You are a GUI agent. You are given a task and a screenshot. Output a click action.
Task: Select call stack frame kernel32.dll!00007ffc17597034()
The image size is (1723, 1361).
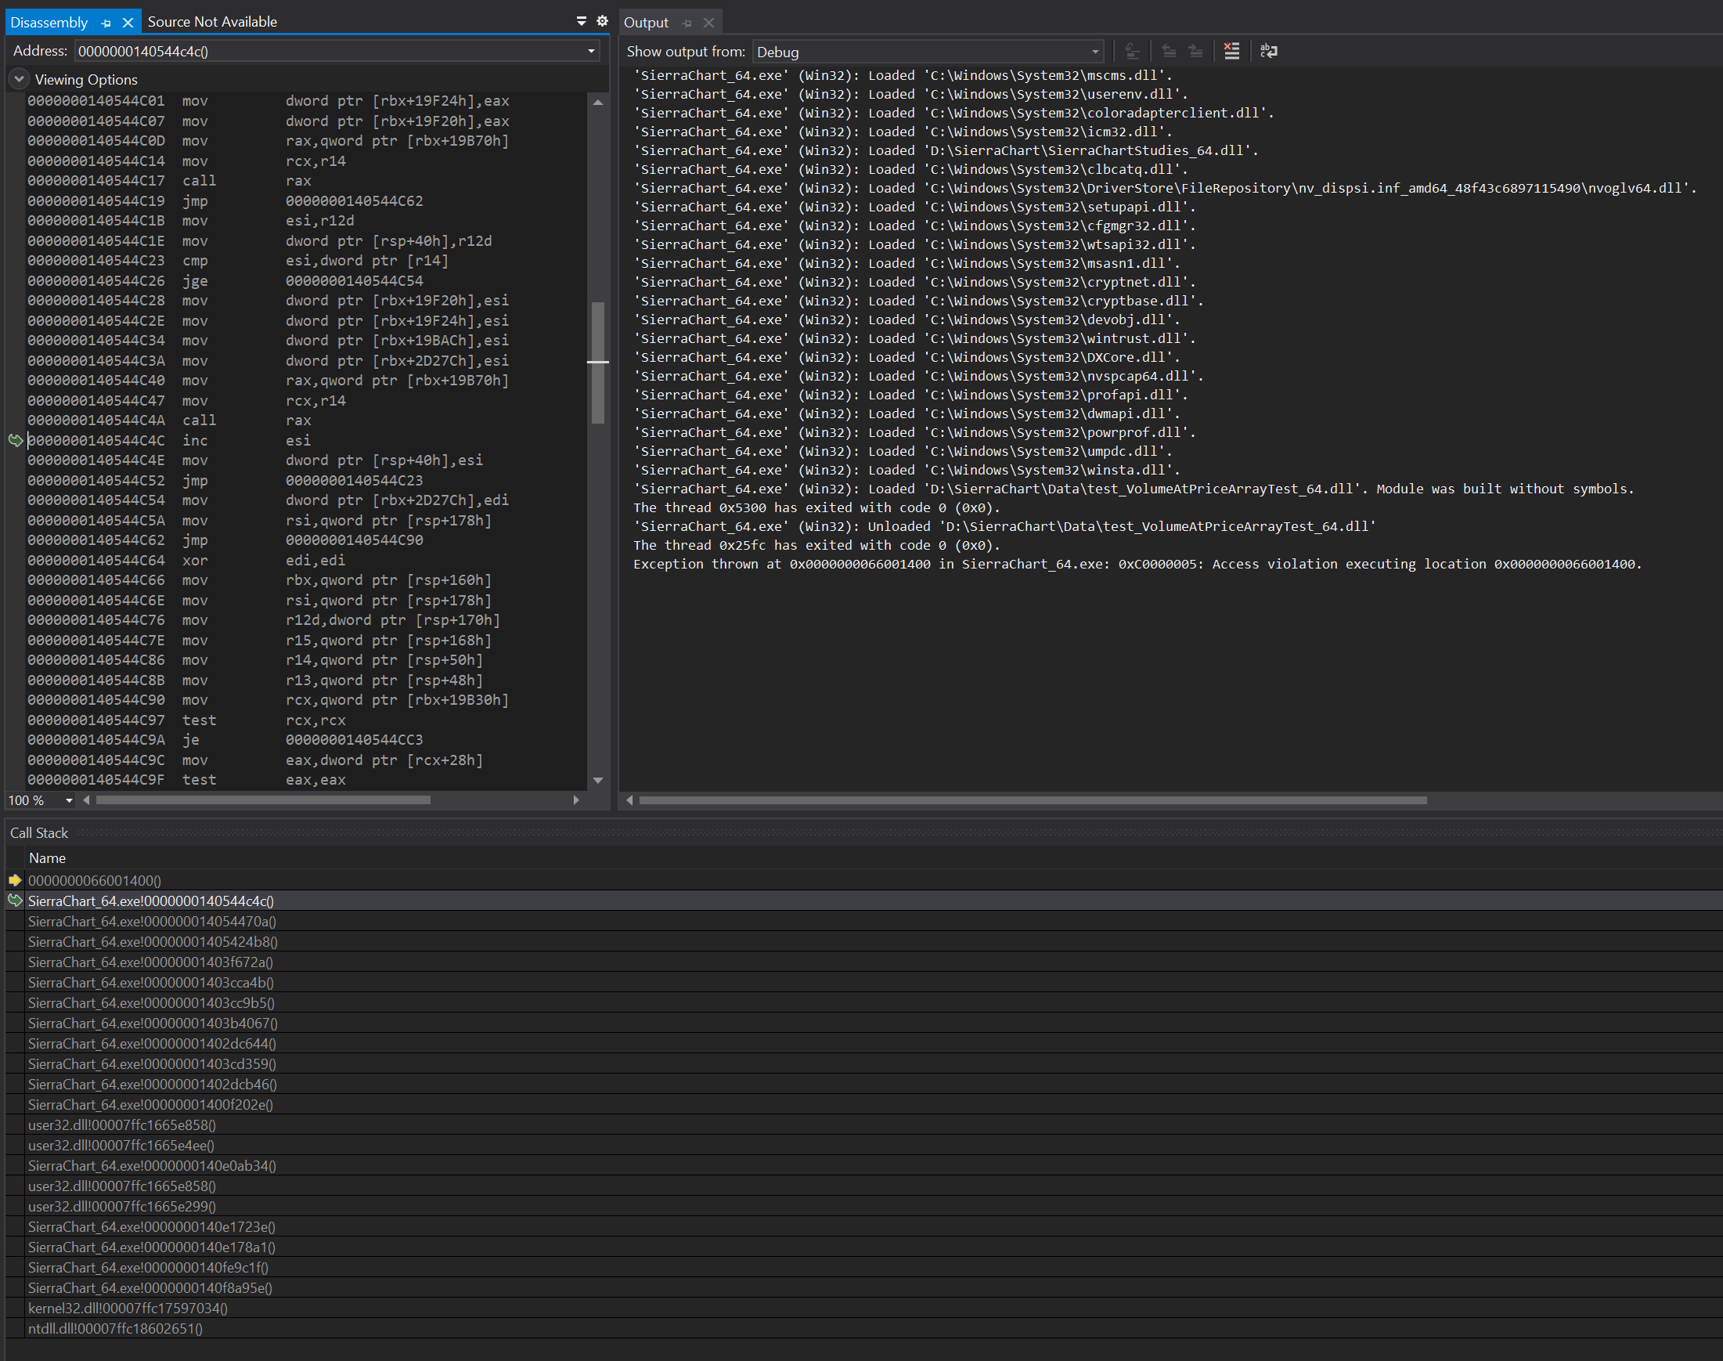(128, 1308)
